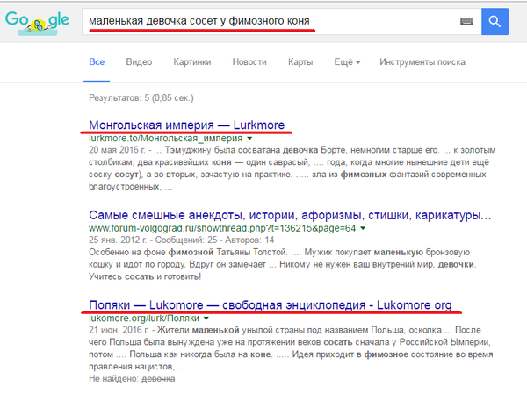Viewport: 527px width, 408px height.
Task: Click the blue magnifier search button
Action: [495, 21]
